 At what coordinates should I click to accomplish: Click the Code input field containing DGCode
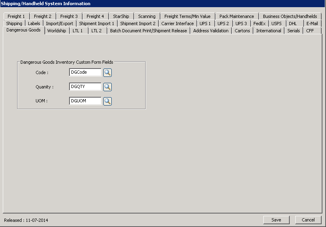point(85,72)
